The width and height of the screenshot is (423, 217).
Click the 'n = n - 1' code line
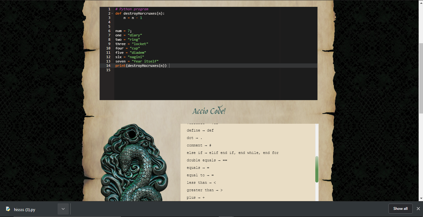click(x=133, y=18)
